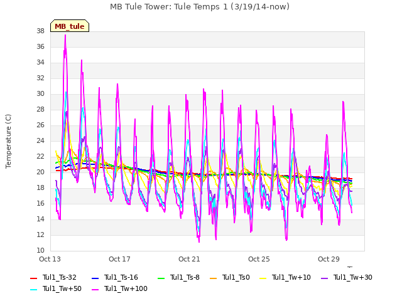Select the Tul1_Ts-32 legend label

point(60,277)
